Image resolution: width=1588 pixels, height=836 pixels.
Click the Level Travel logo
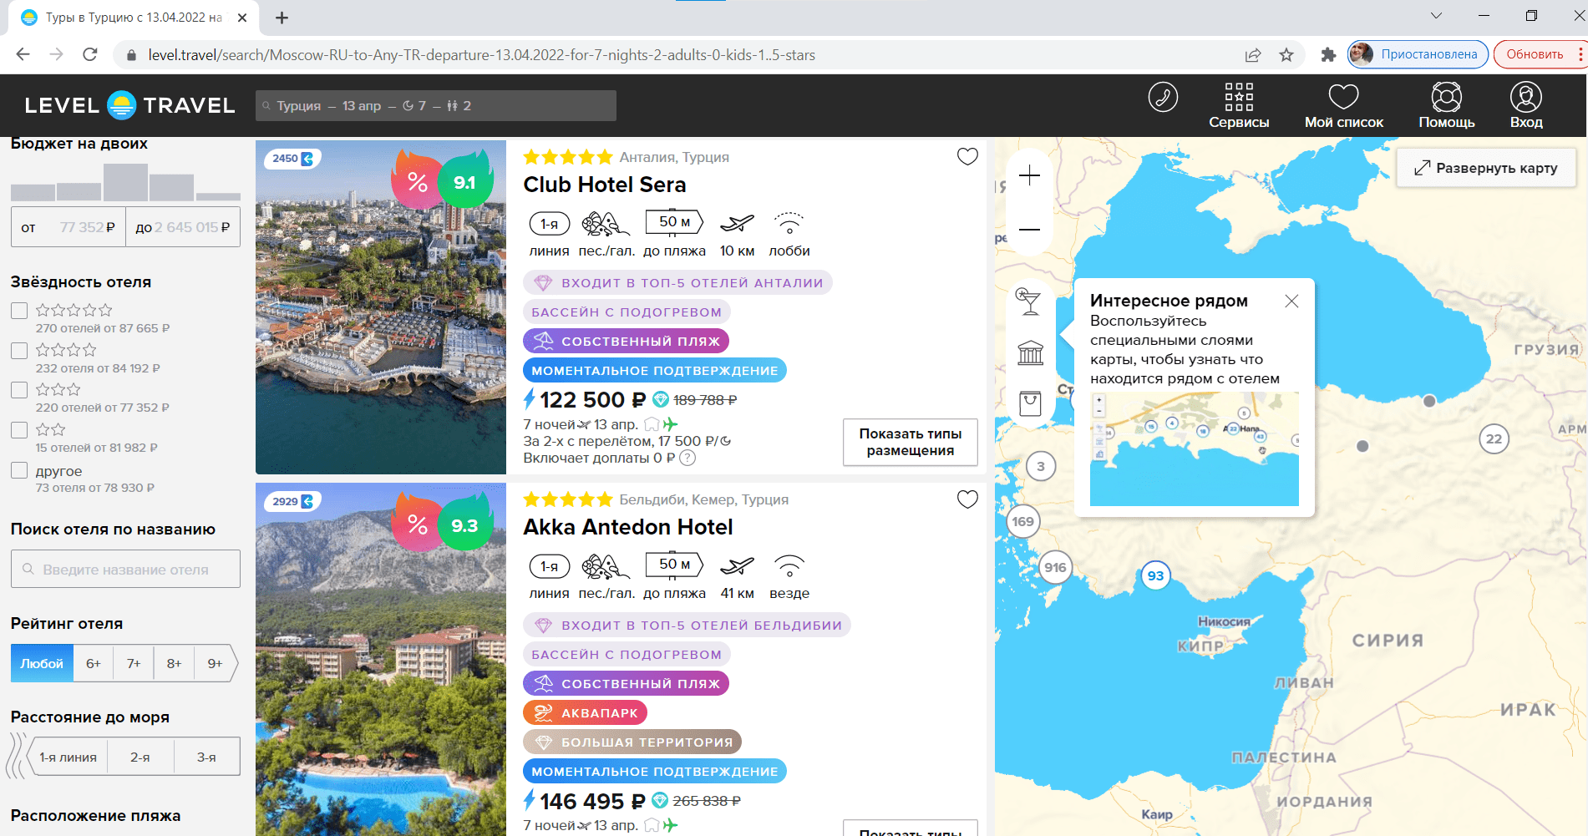pyautogui.click(x=129, y=105)
